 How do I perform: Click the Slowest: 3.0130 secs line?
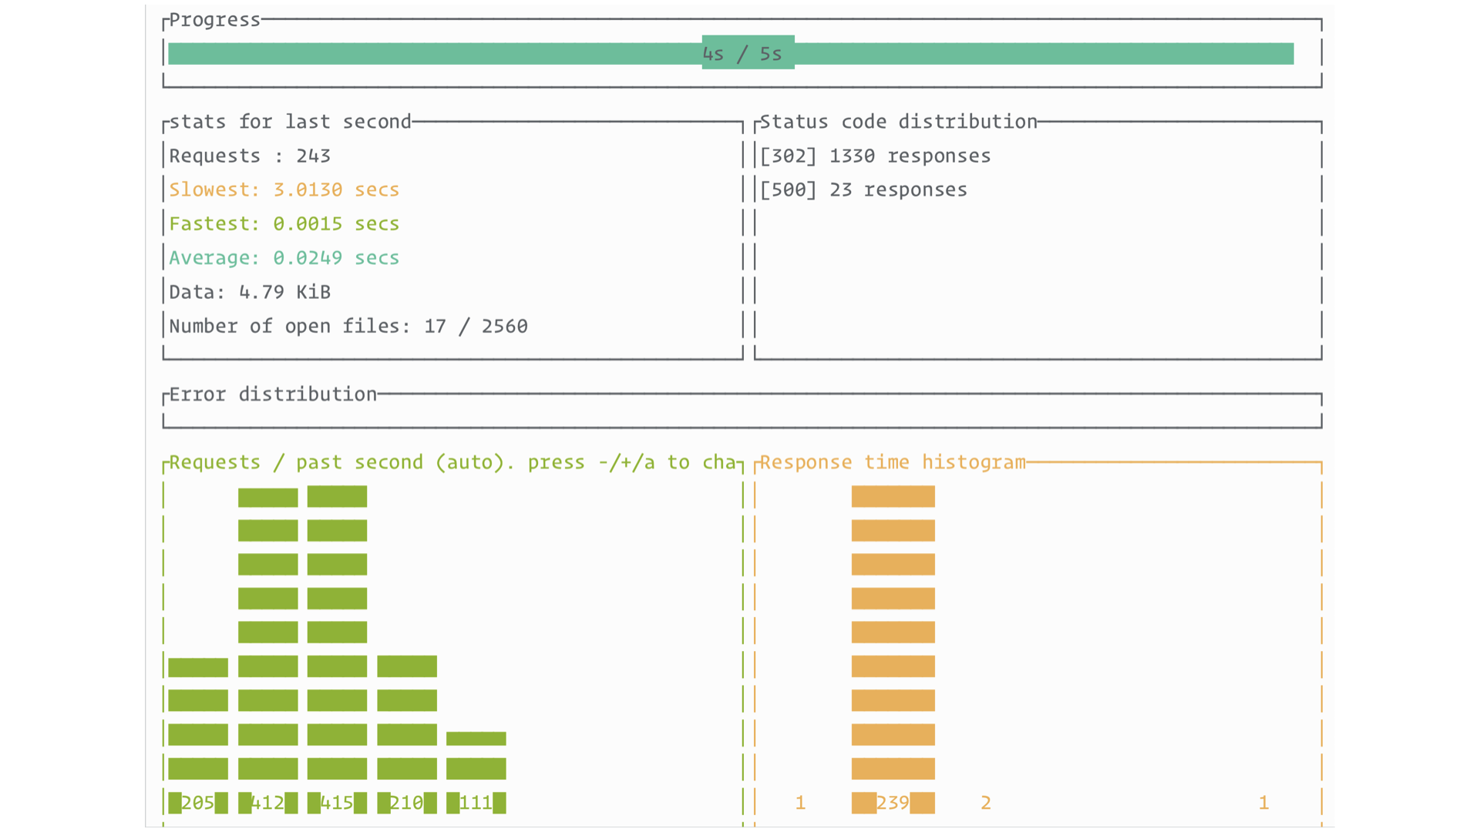[284, 190]
